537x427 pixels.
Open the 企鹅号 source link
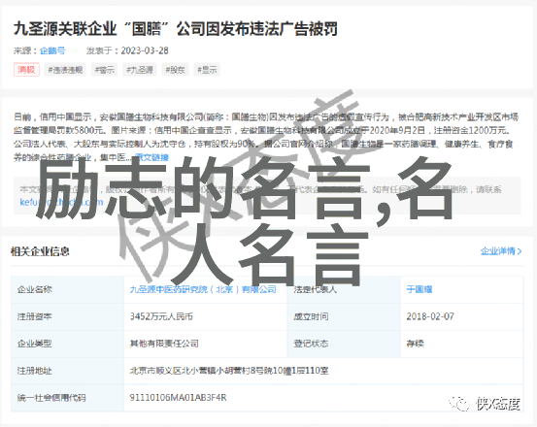pyautogui.click(x=52, y=50)
